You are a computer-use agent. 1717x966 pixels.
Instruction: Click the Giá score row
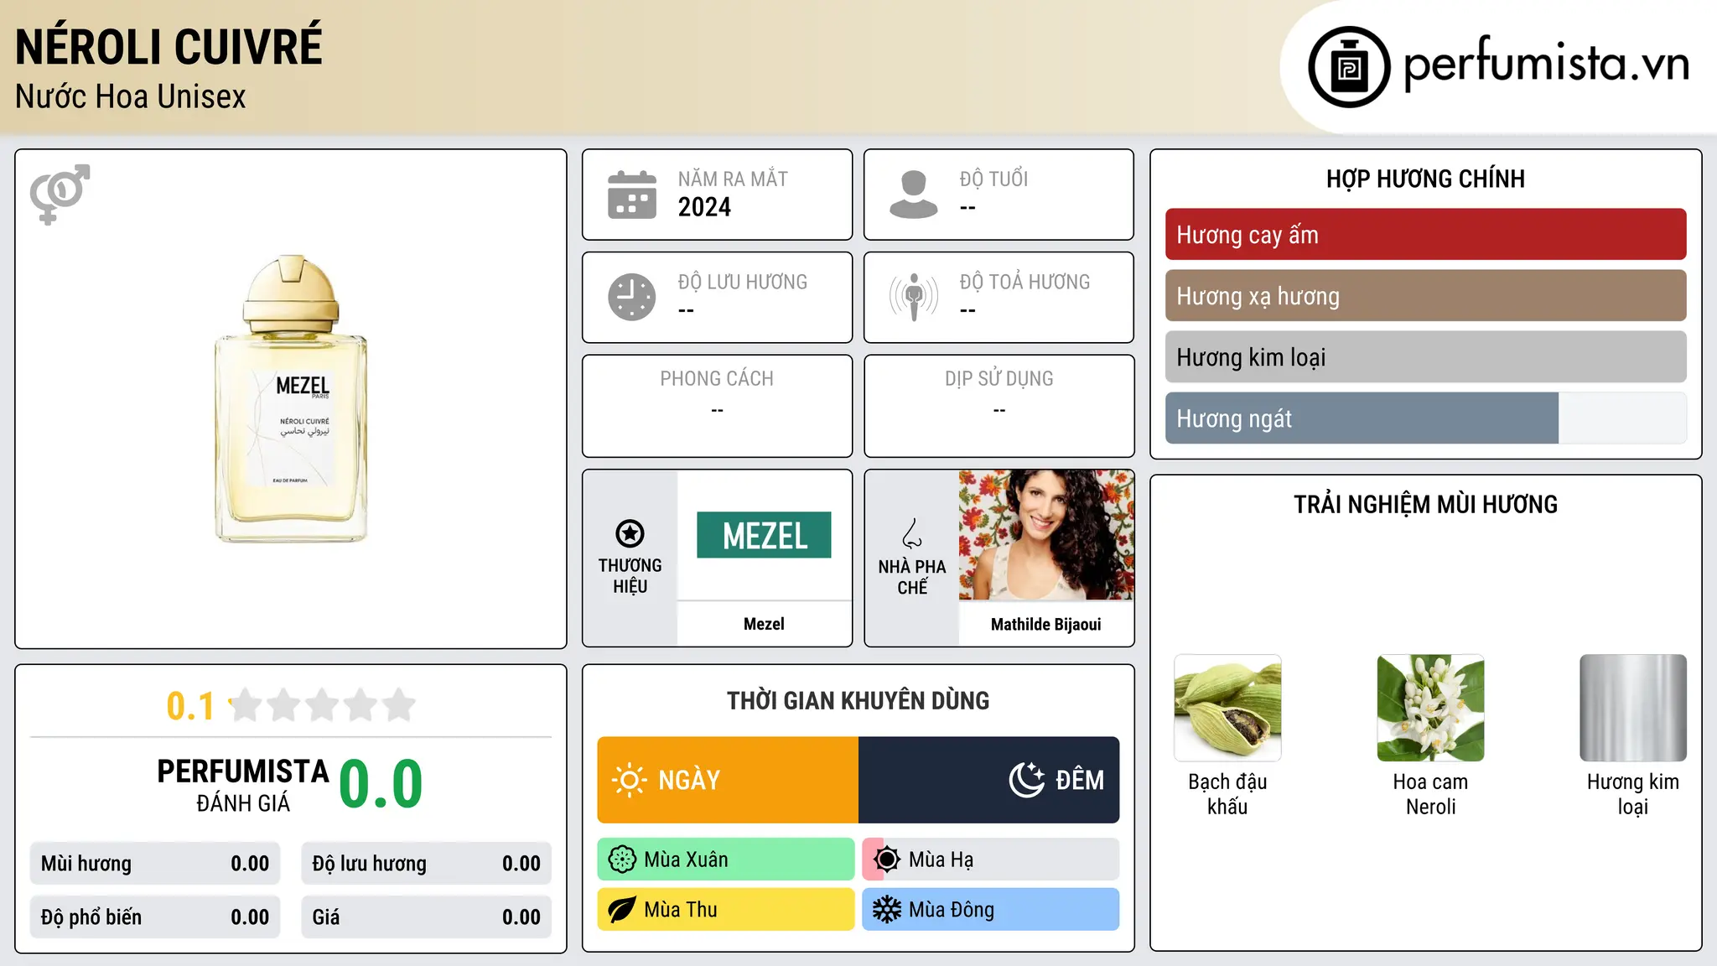[x=426, y=917]
